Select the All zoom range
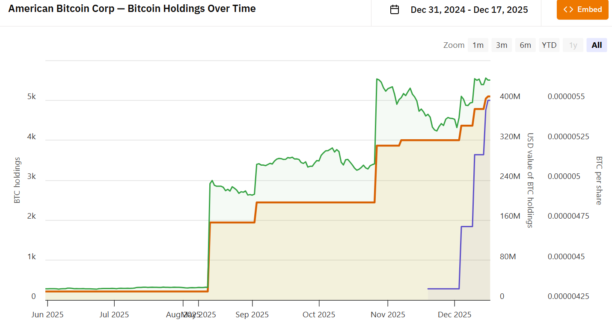This screenshot has width=612, height=325. pos(597,45)
